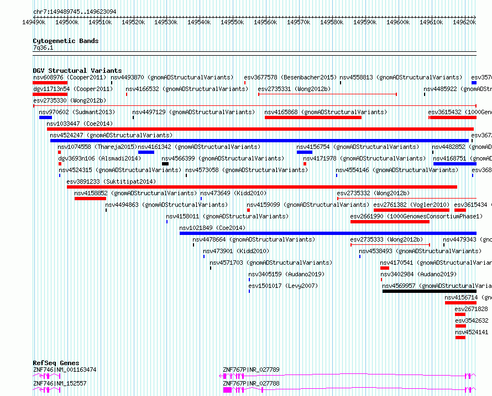
Task: Select the long red esv3891233 bar
Action: pos(262,187)
